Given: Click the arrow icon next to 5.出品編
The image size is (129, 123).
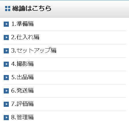Looking at the screenshot, I should pos(6,78).
